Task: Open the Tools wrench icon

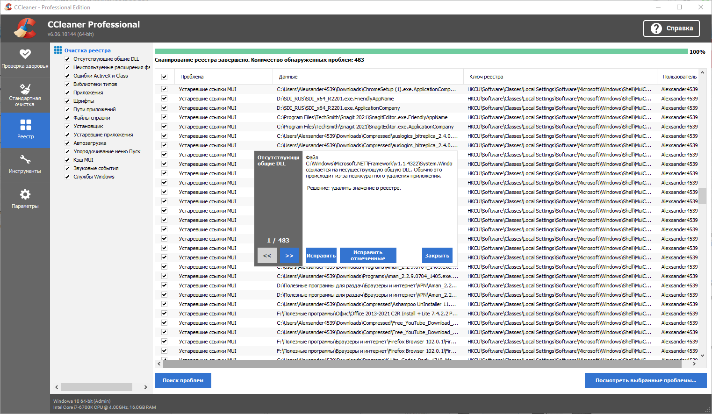Action: tap(25, 159)
